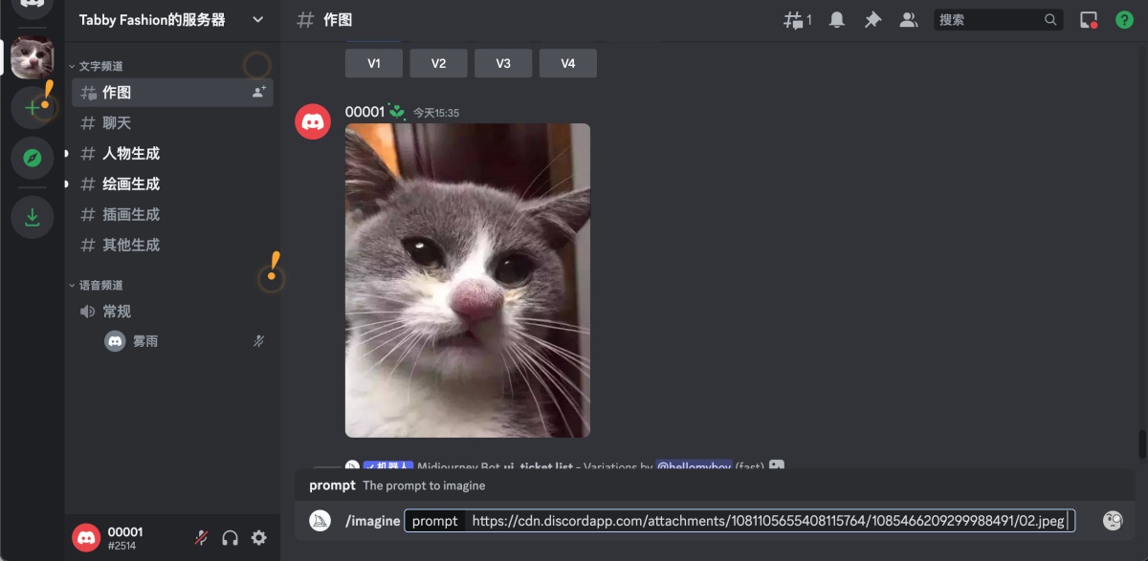Open the download app icon in sidebar
This screenshot has width=1148, height=561.
pos(32,217)
